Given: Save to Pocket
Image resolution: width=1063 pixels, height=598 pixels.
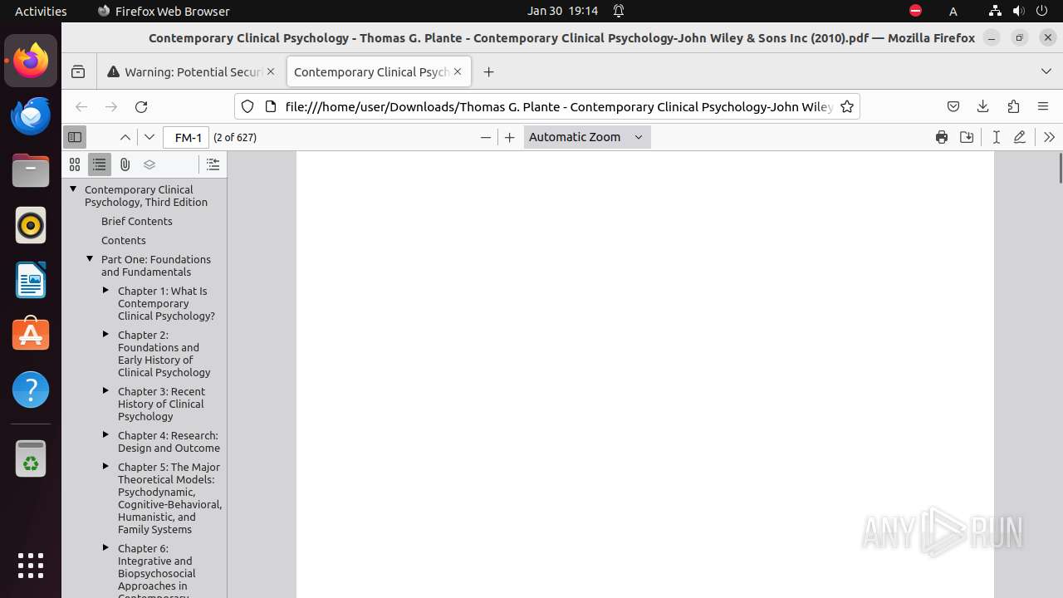Looking at the screenshot, I should [953, 106].
